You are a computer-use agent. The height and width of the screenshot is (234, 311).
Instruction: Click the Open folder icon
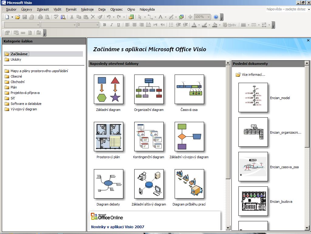(x=17, y=17)
